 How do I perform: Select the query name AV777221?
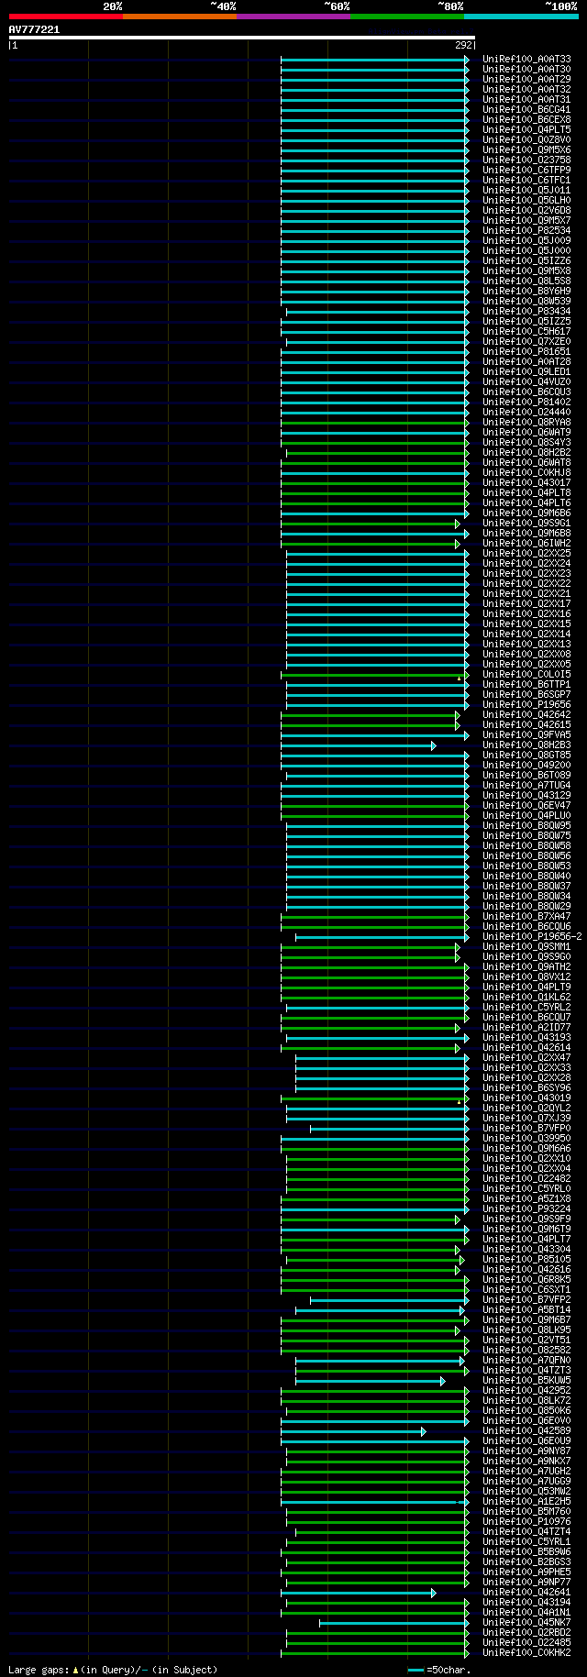pyautogui.click(x=34, y=29)
